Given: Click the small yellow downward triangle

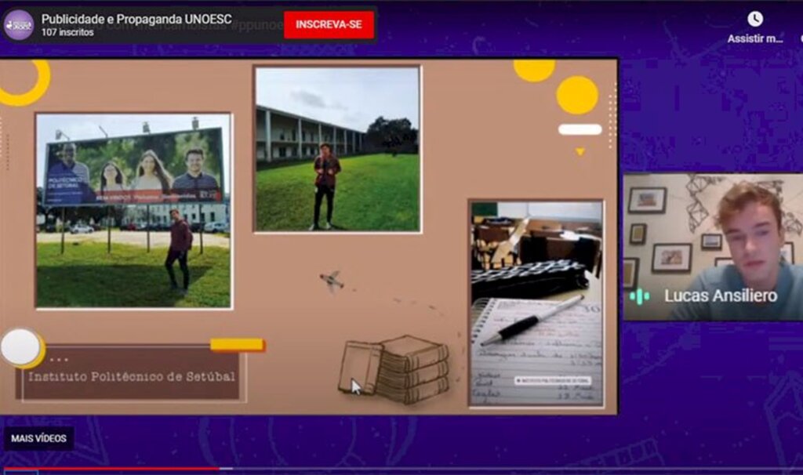Looking at the screenshot, I should point(580,151).
